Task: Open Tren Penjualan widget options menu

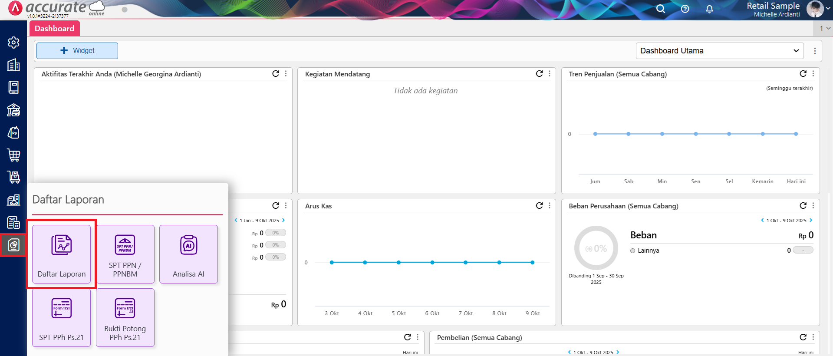Action: (x=813, y=74)
